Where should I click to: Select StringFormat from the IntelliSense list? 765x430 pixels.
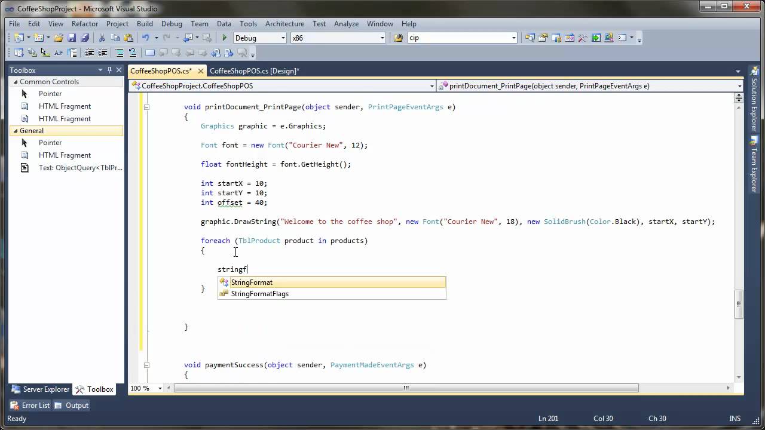coord(252,282)
